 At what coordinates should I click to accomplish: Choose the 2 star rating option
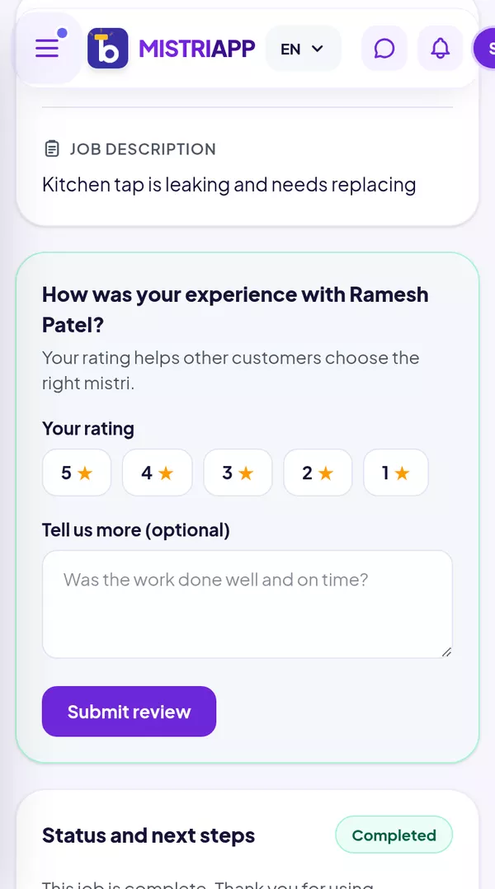318,473
